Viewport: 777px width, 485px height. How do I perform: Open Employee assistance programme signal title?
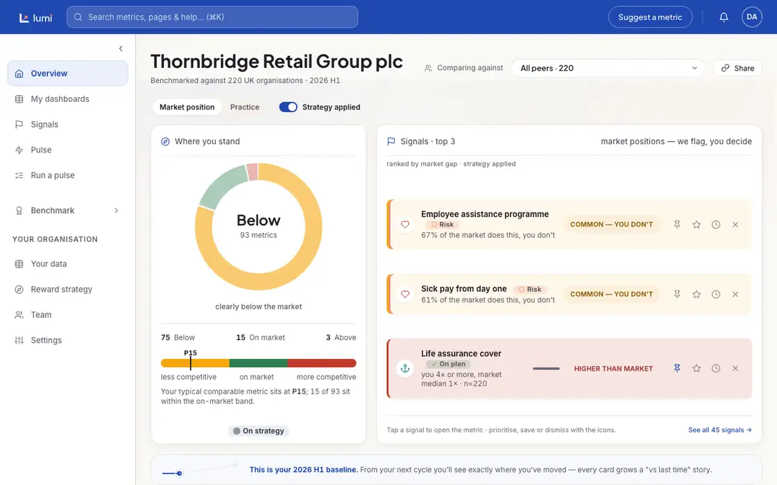click(x=485, y=214)
